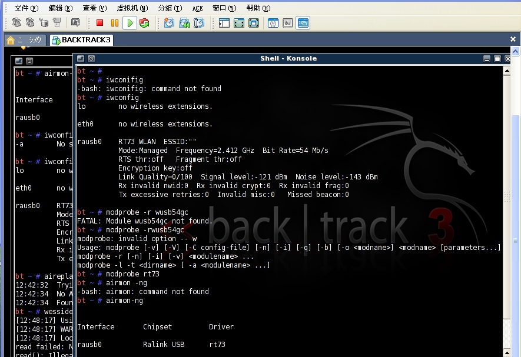Viewport: 521px width, 357px height.
Task: Open the 文件(F) menu
Action: (x=26, y=8)
